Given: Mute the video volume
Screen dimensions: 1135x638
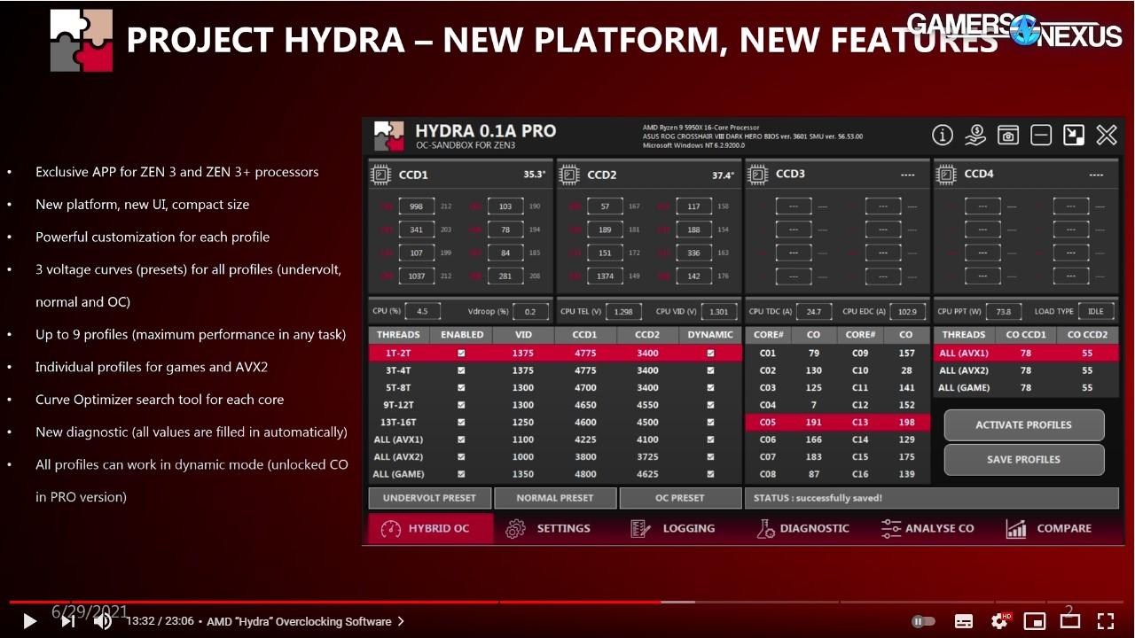Looking at the screenshot, I should pos(103,621).
